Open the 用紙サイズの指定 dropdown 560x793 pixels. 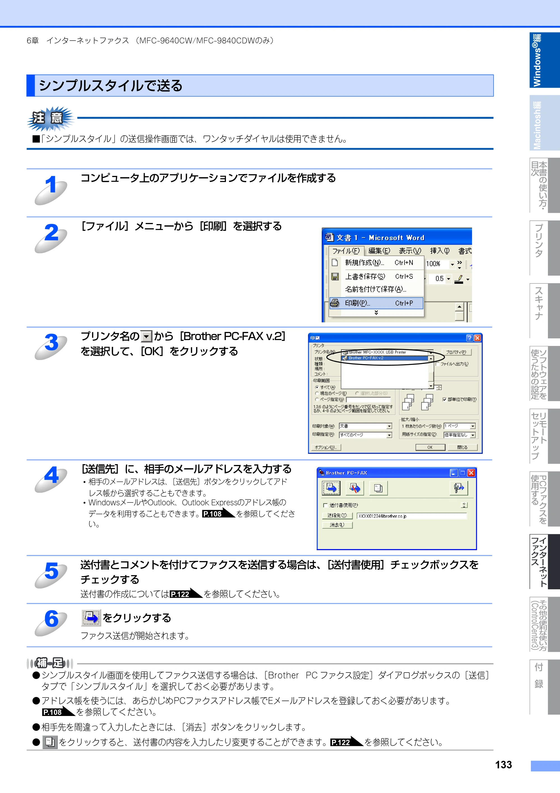(473, 435)
